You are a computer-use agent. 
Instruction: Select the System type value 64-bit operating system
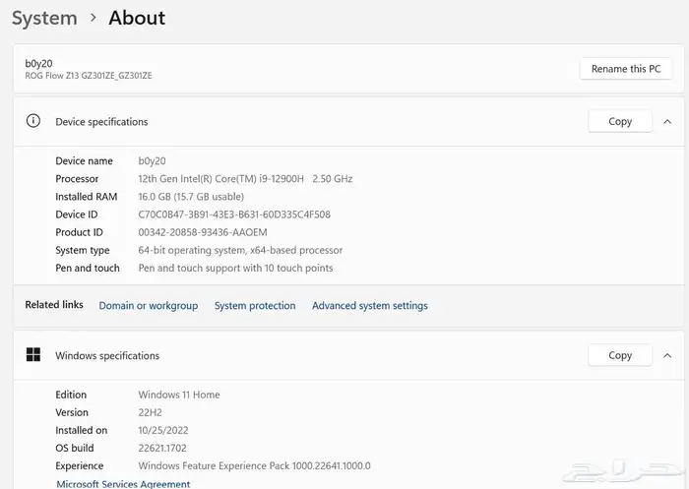(x=240, y=251)
